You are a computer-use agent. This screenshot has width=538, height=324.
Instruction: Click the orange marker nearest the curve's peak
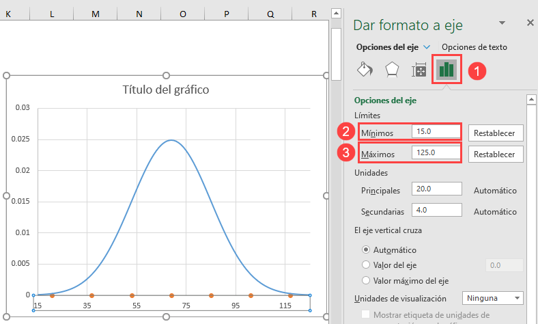click(171, 295)
